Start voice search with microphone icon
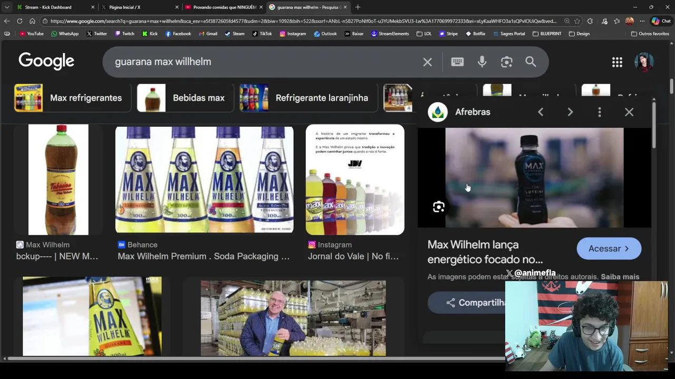This screenshot has height=379, width=675. tap(482, 62)
